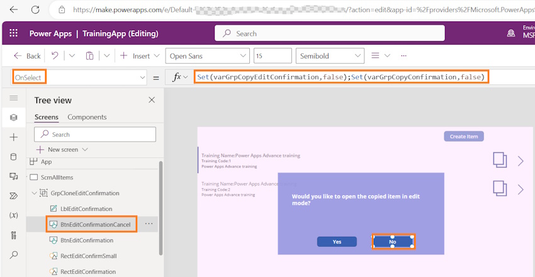Click first 'Training Name:Power Apps Advance training' label
535x277 pixels.
pos(251,155)
